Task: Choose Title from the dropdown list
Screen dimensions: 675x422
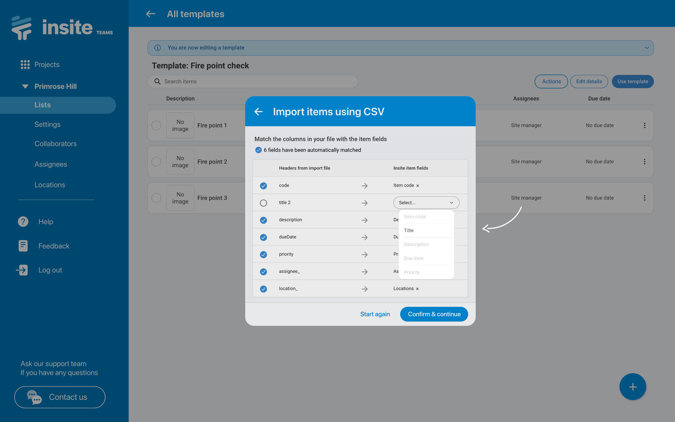Action: (x=409, y=230)
